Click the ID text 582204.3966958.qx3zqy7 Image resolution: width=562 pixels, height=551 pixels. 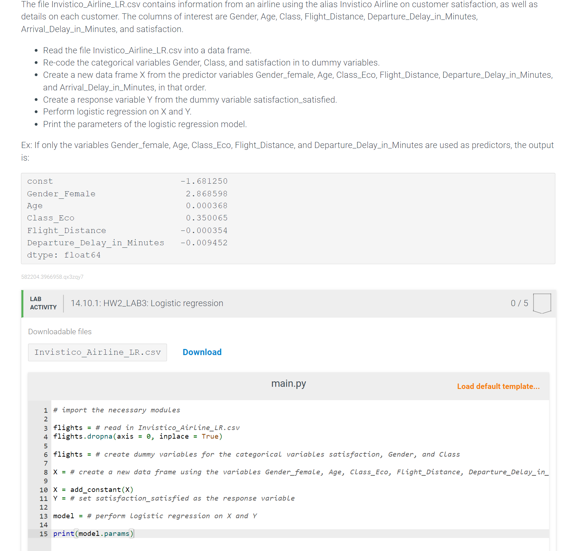point(52,277)
